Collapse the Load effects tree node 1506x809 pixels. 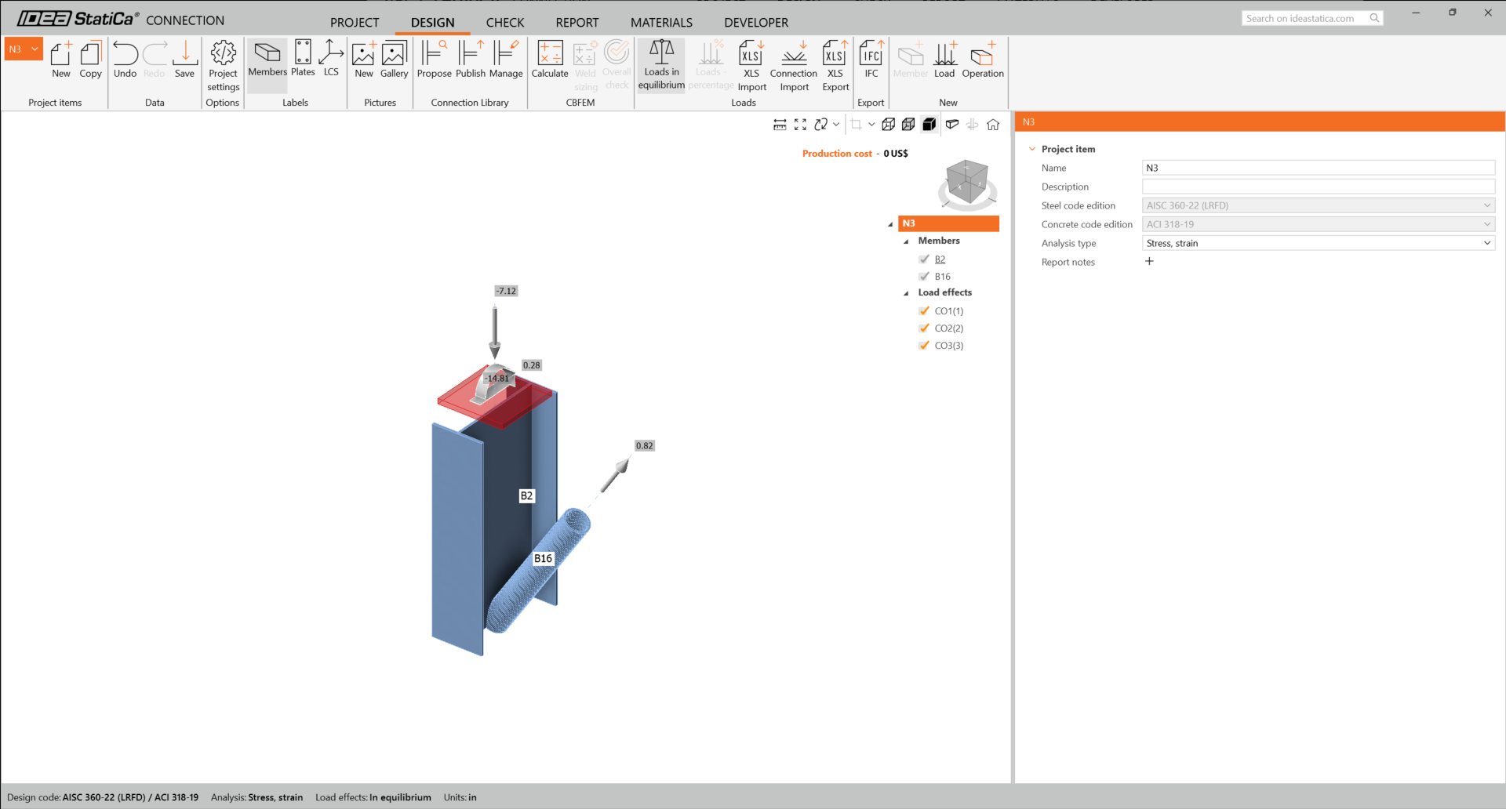pos(906,292)
